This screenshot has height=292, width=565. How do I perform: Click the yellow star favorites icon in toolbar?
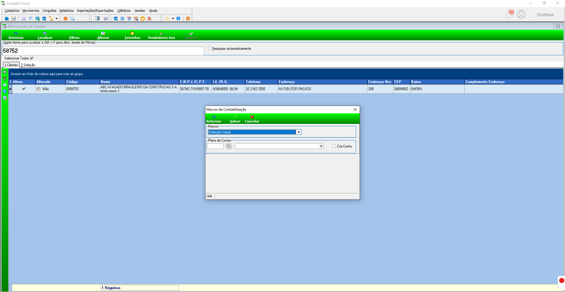point(167,19)
